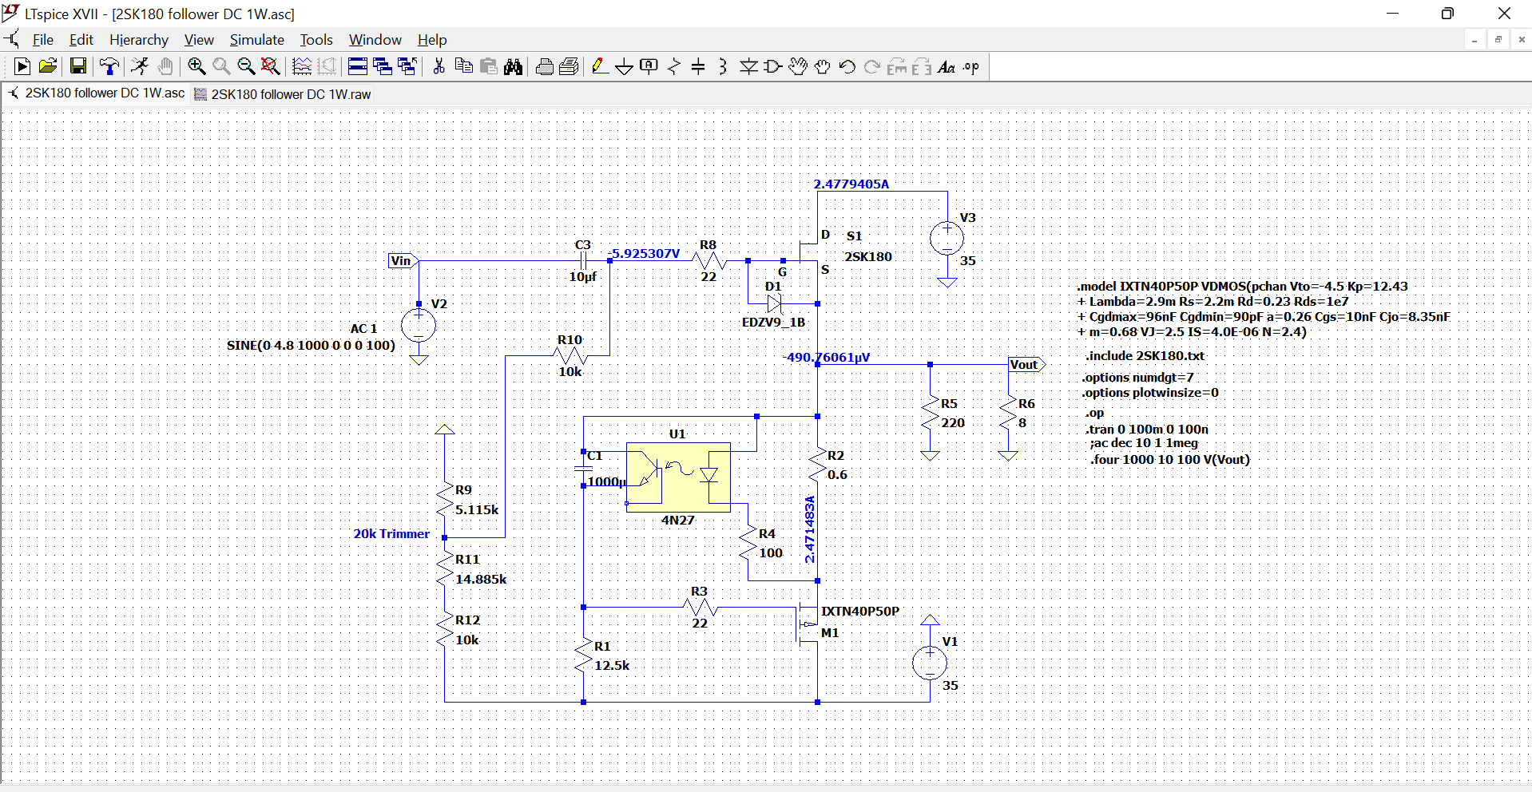Cut selection with the scissors icon
The width and height of the screenshot is (1532, 792).
pyautogui.click(x=439, y=67)
